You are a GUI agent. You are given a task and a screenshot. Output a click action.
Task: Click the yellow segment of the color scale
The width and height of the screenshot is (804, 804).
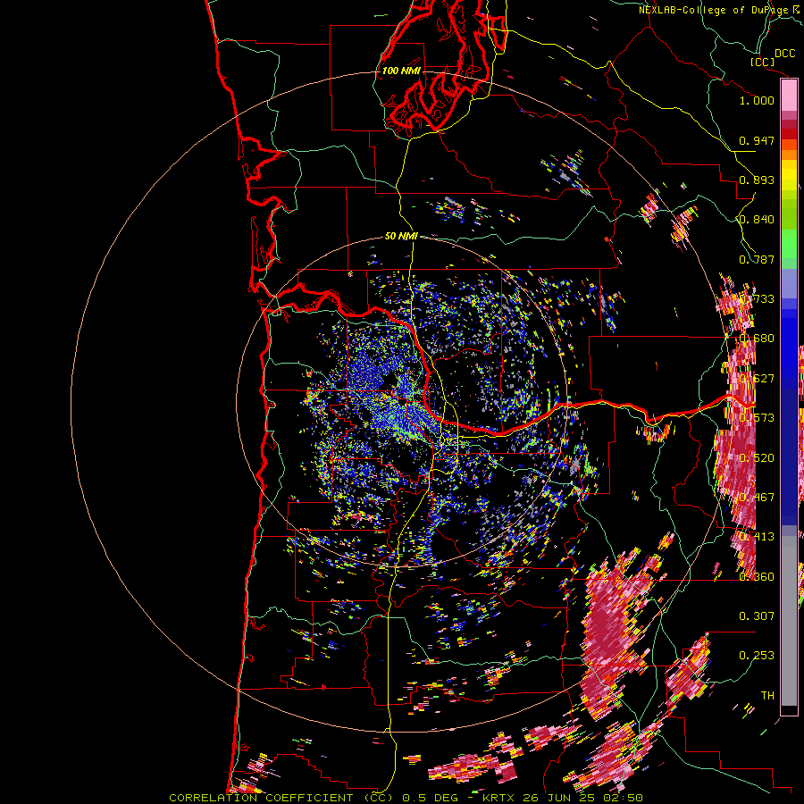(789, 175)
